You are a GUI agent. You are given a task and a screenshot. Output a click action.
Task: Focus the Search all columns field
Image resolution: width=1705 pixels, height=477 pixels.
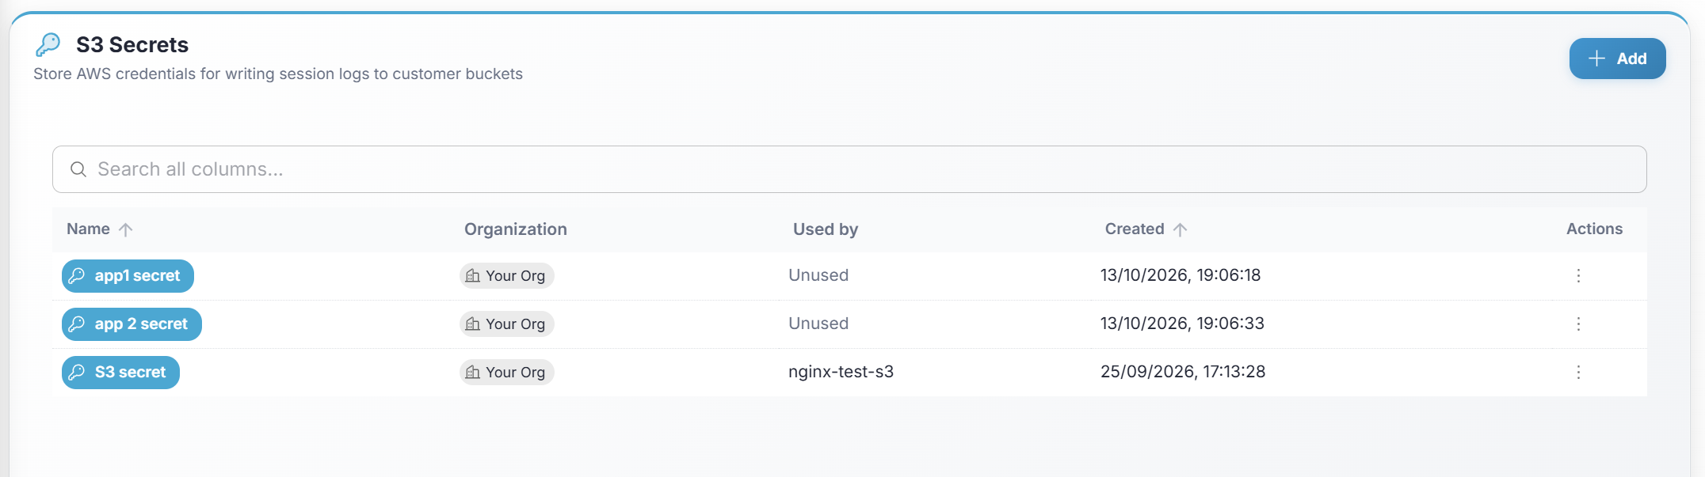[849, 169]
